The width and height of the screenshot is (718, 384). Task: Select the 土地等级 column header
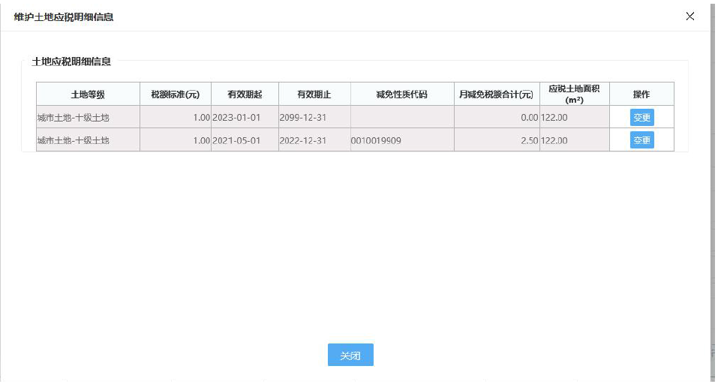pyautogui.click(x=88, y=94)
